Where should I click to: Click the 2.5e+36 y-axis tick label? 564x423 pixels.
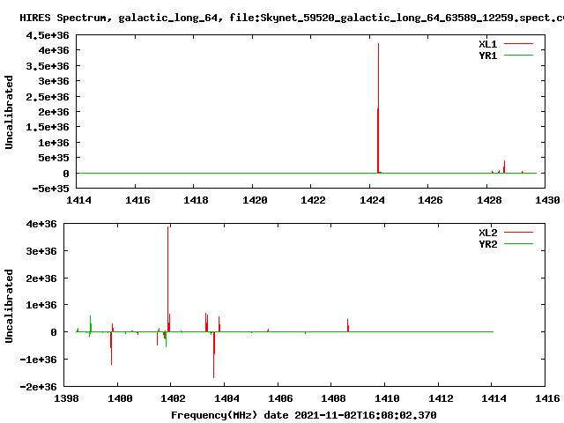tap(47, 97)
